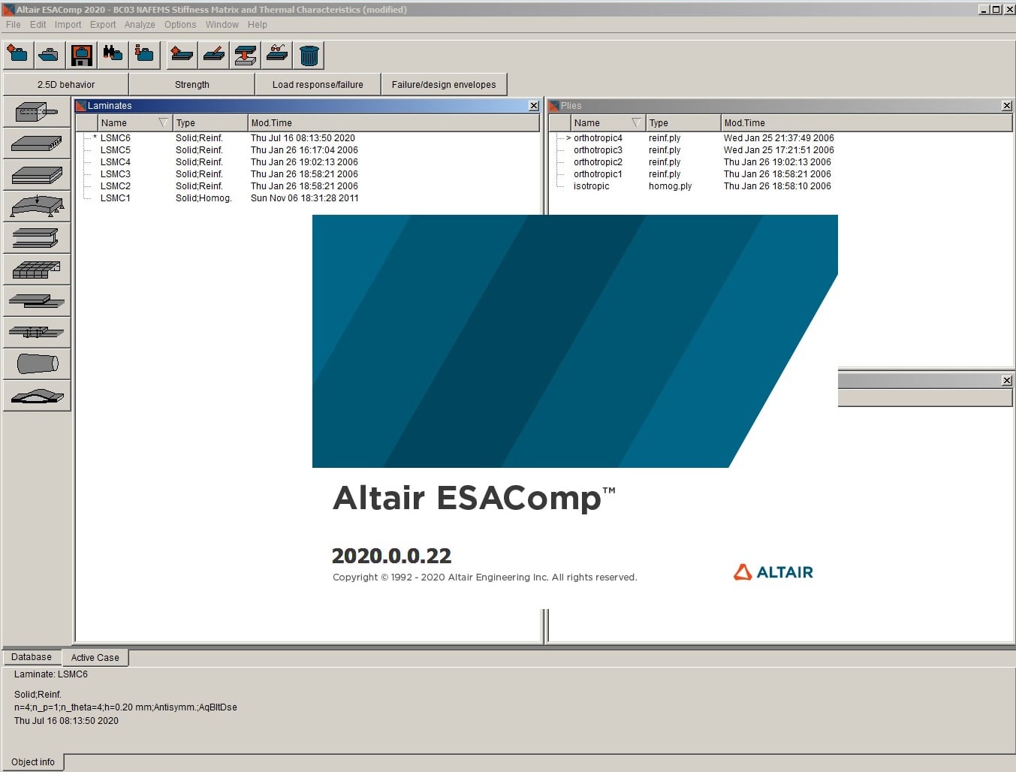Open the File menu
Image resolution: width=1016 pixels, height=772 pixels.
coord(14,25)
